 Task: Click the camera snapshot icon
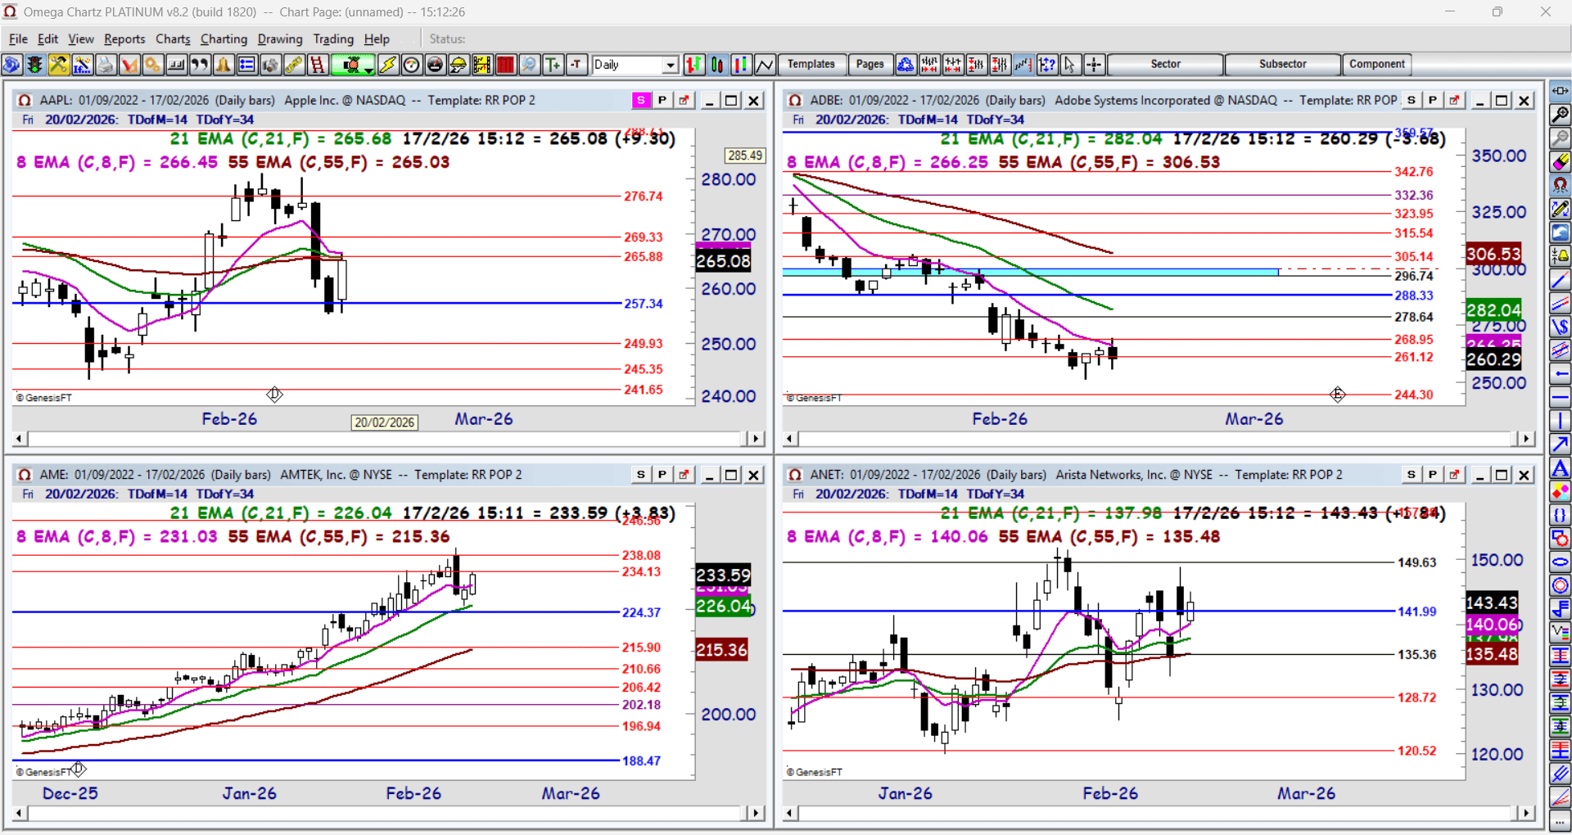(270, 65)
